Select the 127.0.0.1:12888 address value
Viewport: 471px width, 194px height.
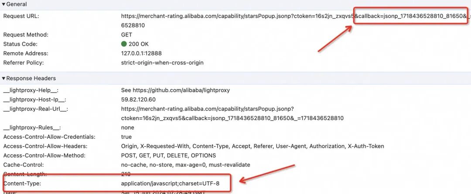141,54
